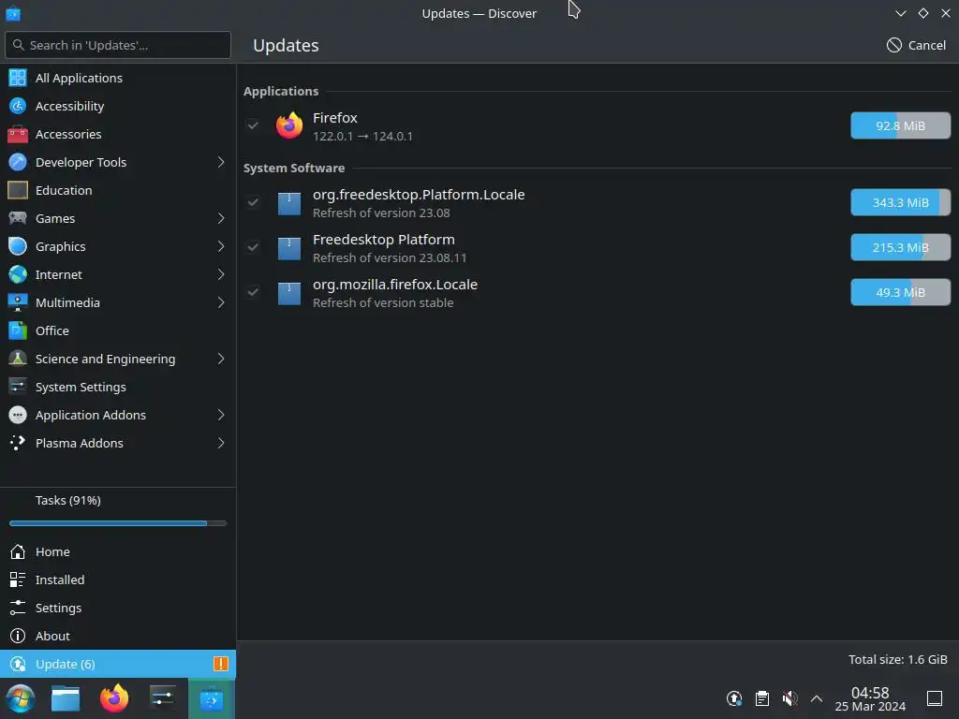The height and width of the screenshot is (719, 959).
Task: Click the 'Freedesktop Platform' entry title
Action: click(x=383, y=240)
